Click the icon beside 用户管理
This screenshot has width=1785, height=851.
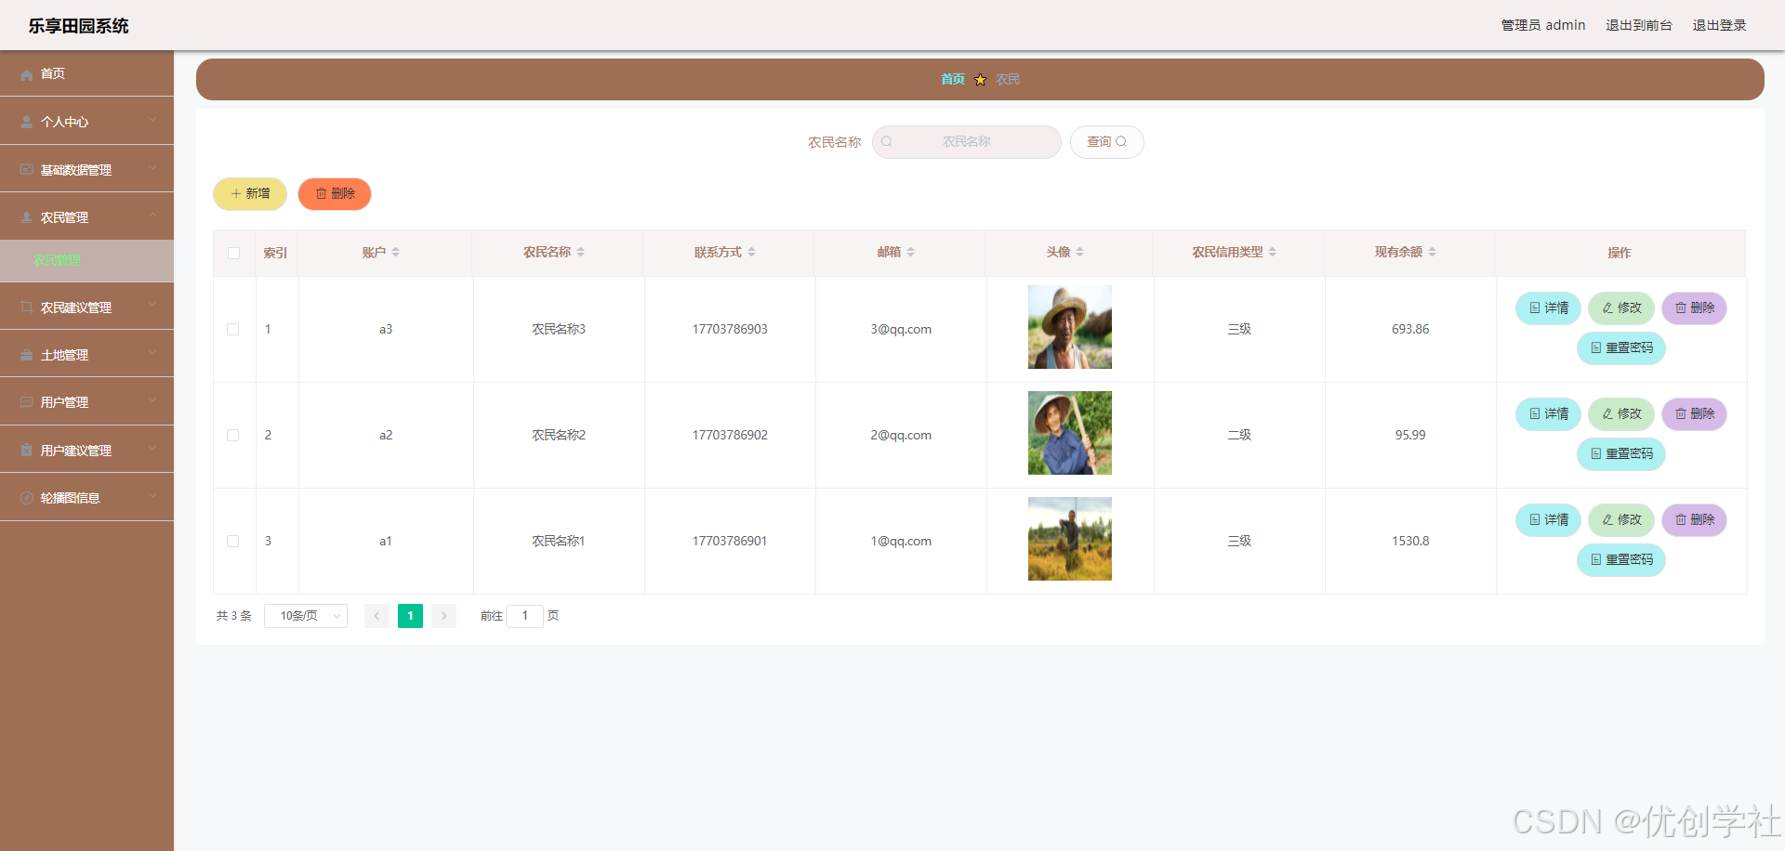coord(27,402)
